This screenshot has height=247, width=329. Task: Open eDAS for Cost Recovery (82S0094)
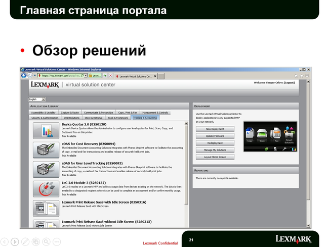(89, 144)
